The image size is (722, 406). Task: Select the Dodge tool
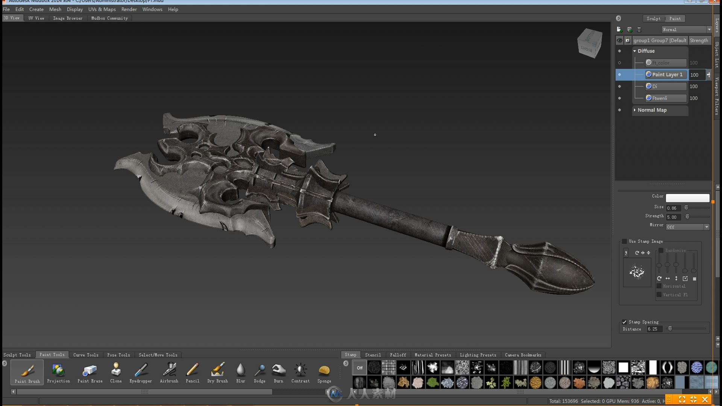point(259,372)
